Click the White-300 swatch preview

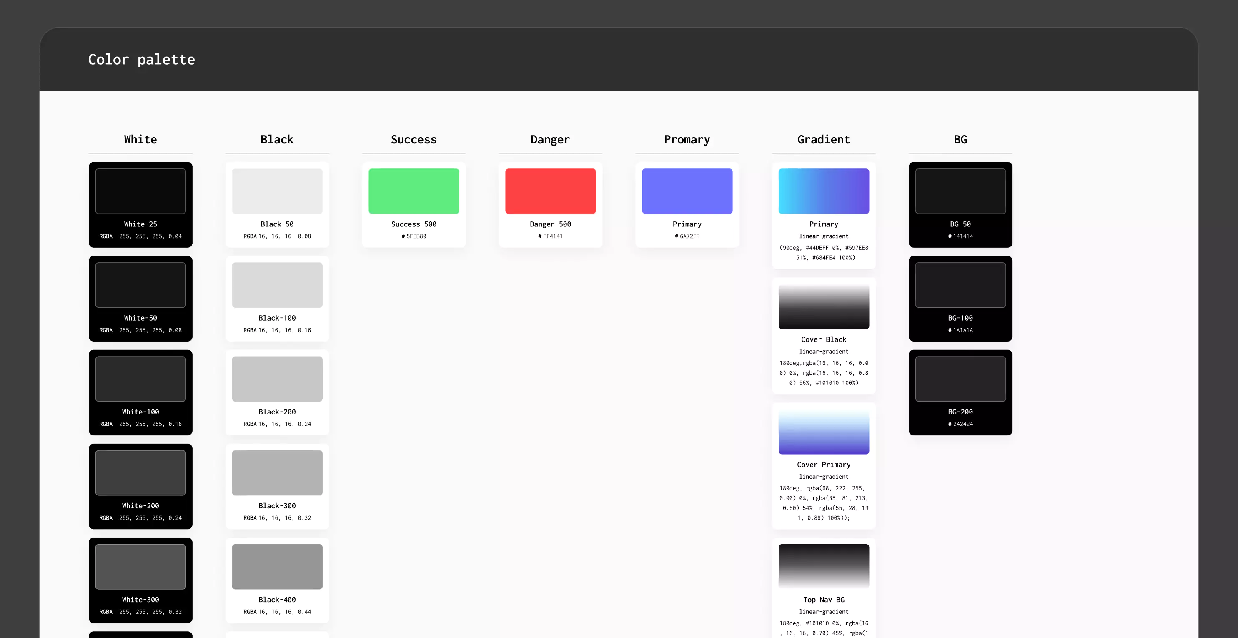click(x=140, y=566)
